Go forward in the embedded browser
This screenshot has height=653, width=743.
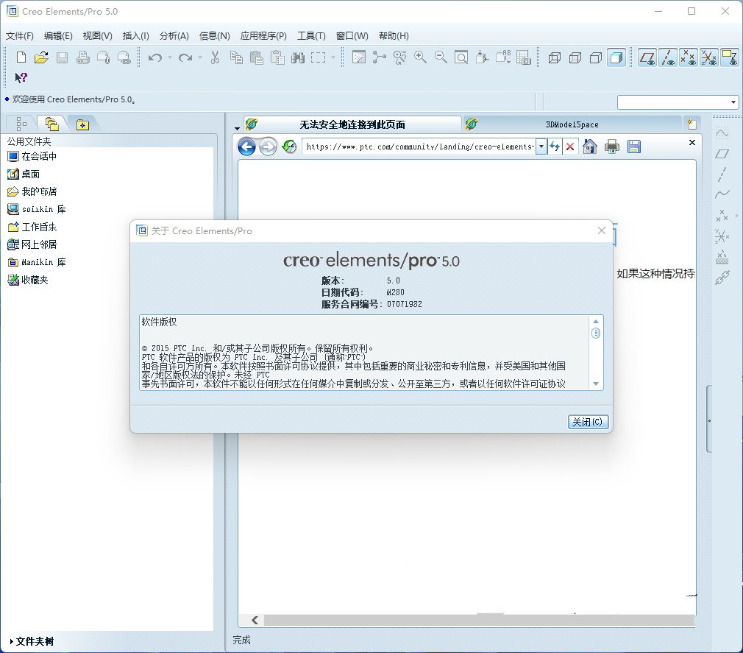click(268, 147)
